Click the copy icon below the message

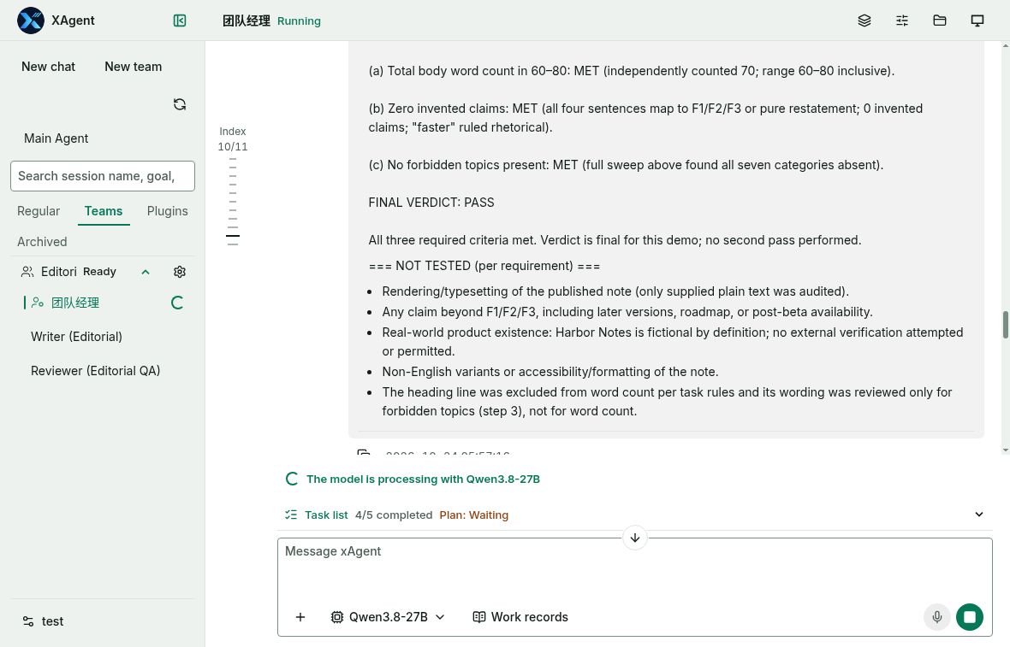[x=364, y=453]
